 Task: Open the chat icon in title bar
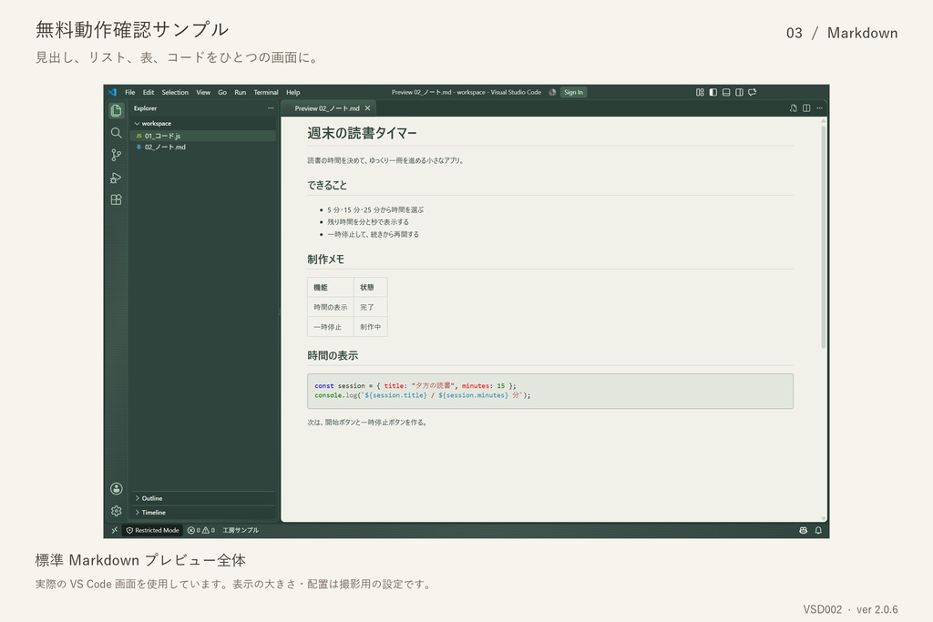(x=752, y=92)
